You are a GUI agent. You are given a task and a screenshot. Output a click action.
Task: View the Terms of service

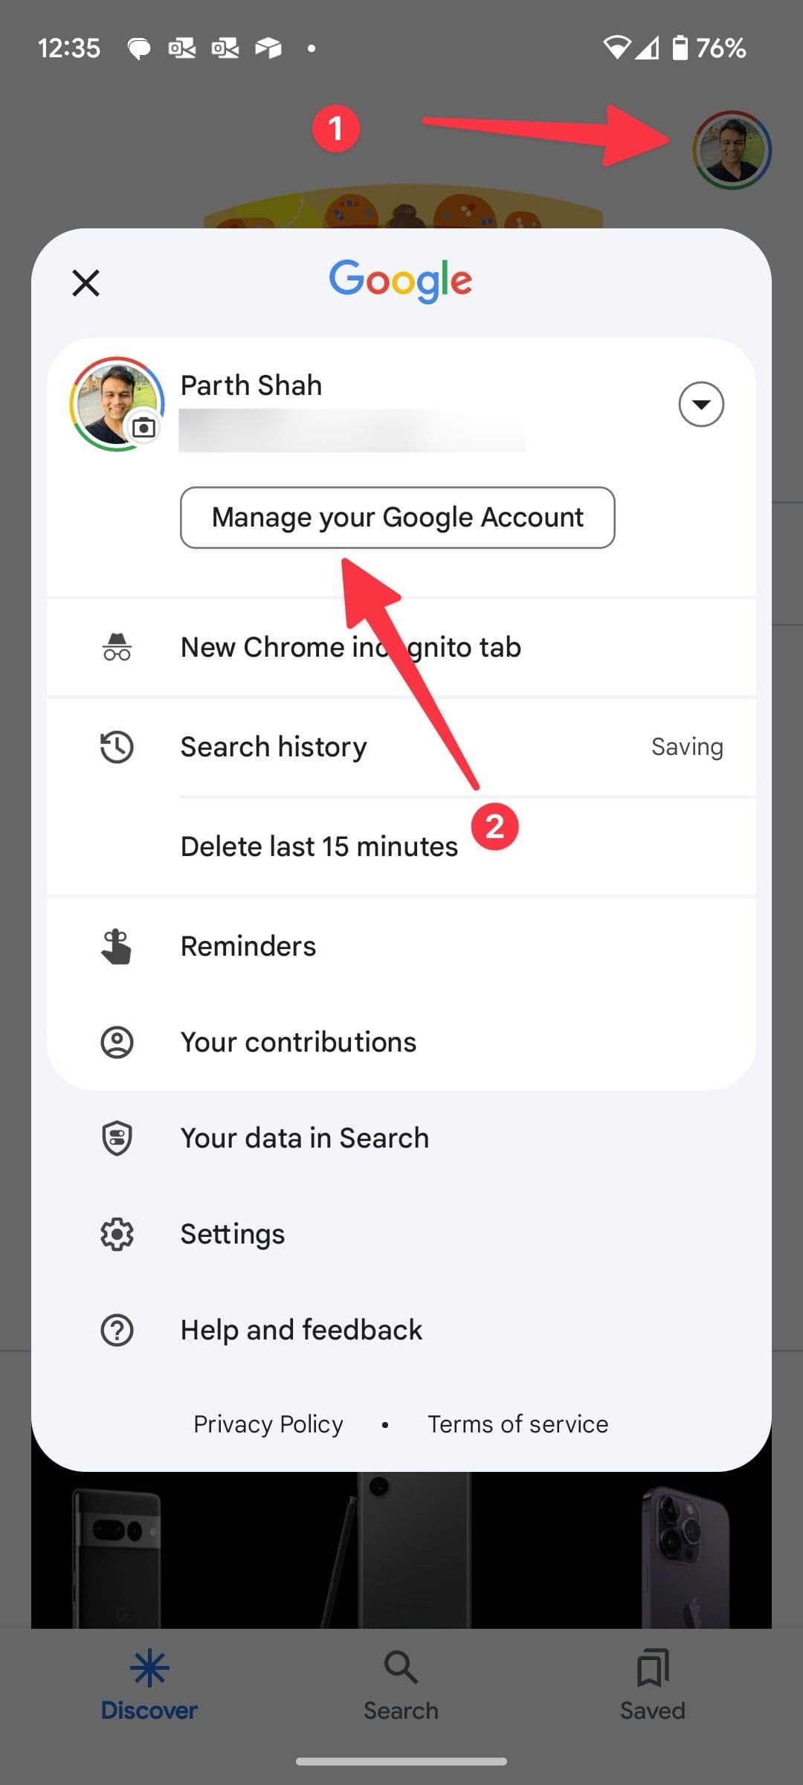click(518, 1424)
